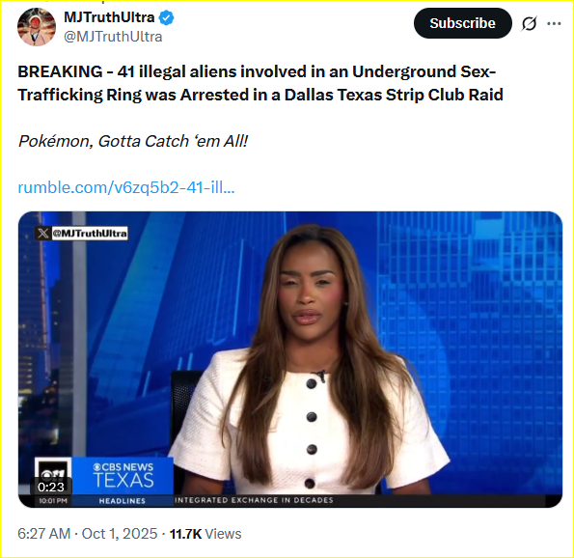The height and width of the screenshot is (558, 574).
Task: View the 11.7K Views analytics
Action: (x=205, y=534)
